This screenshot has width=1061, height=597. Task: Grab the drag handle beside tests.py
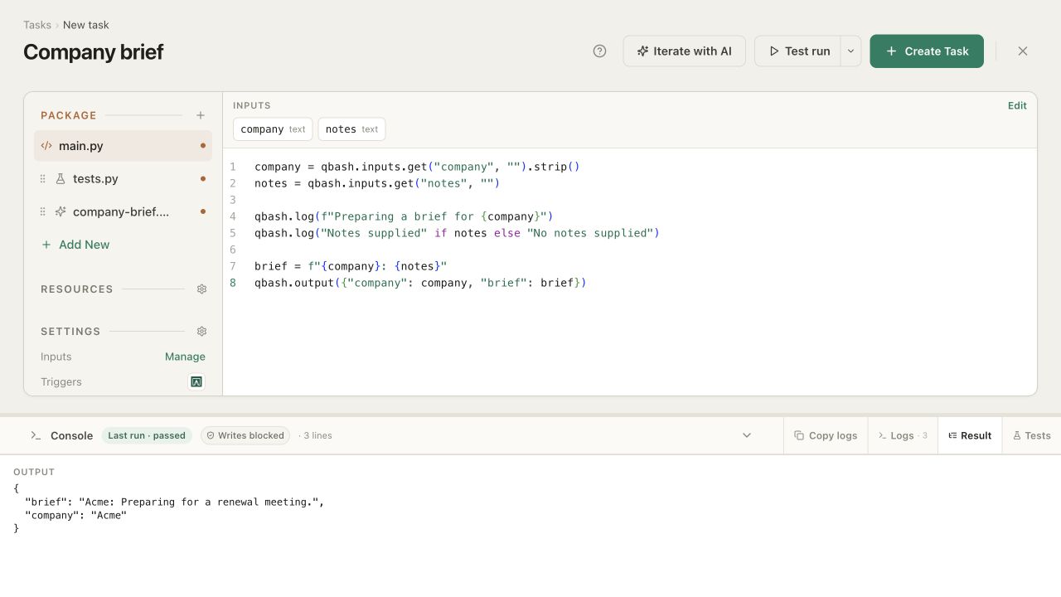click(x=43, y=179)
